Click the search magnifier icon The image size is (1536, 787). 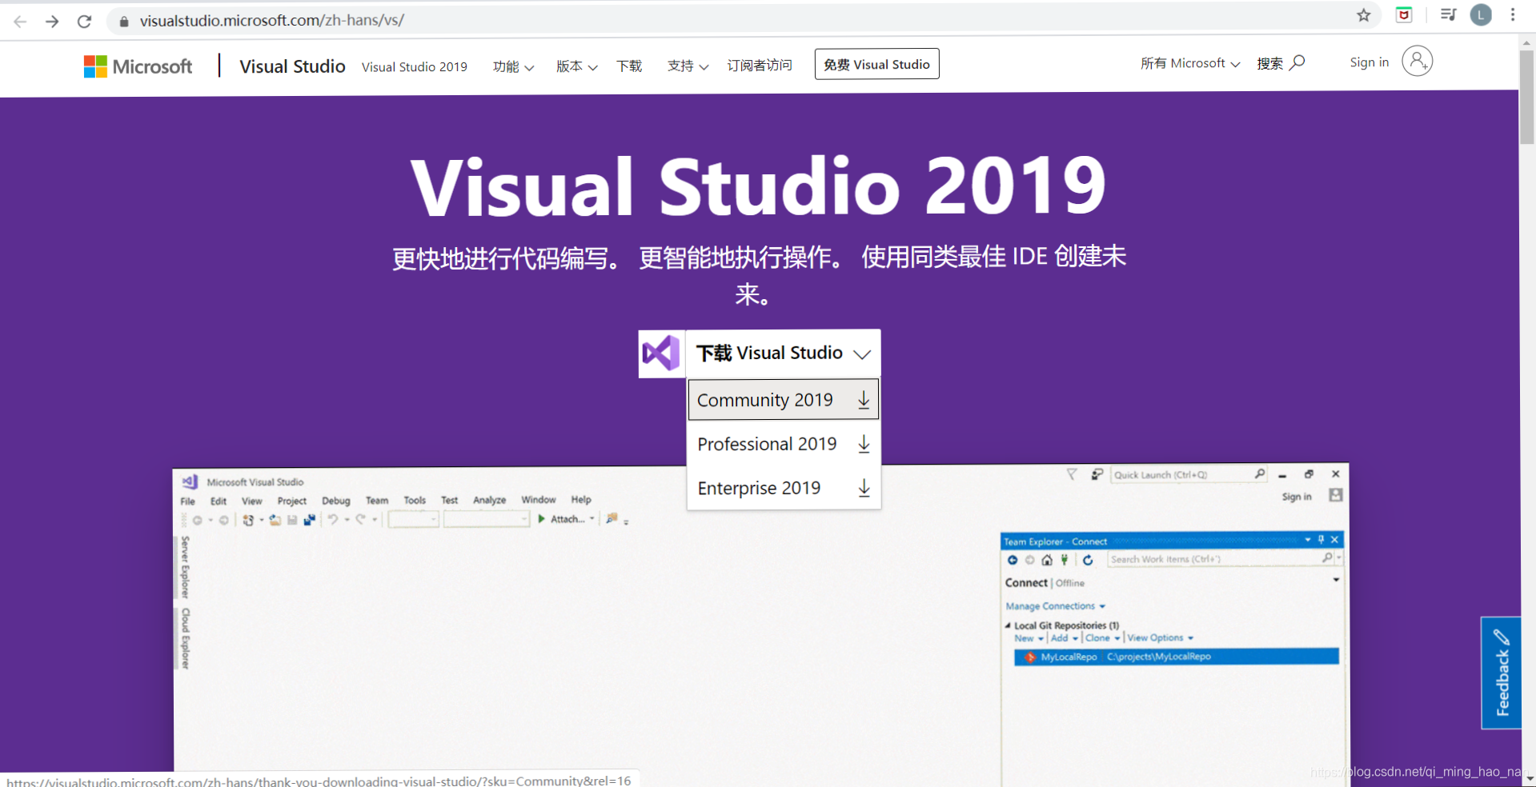tap(1297, 62)
